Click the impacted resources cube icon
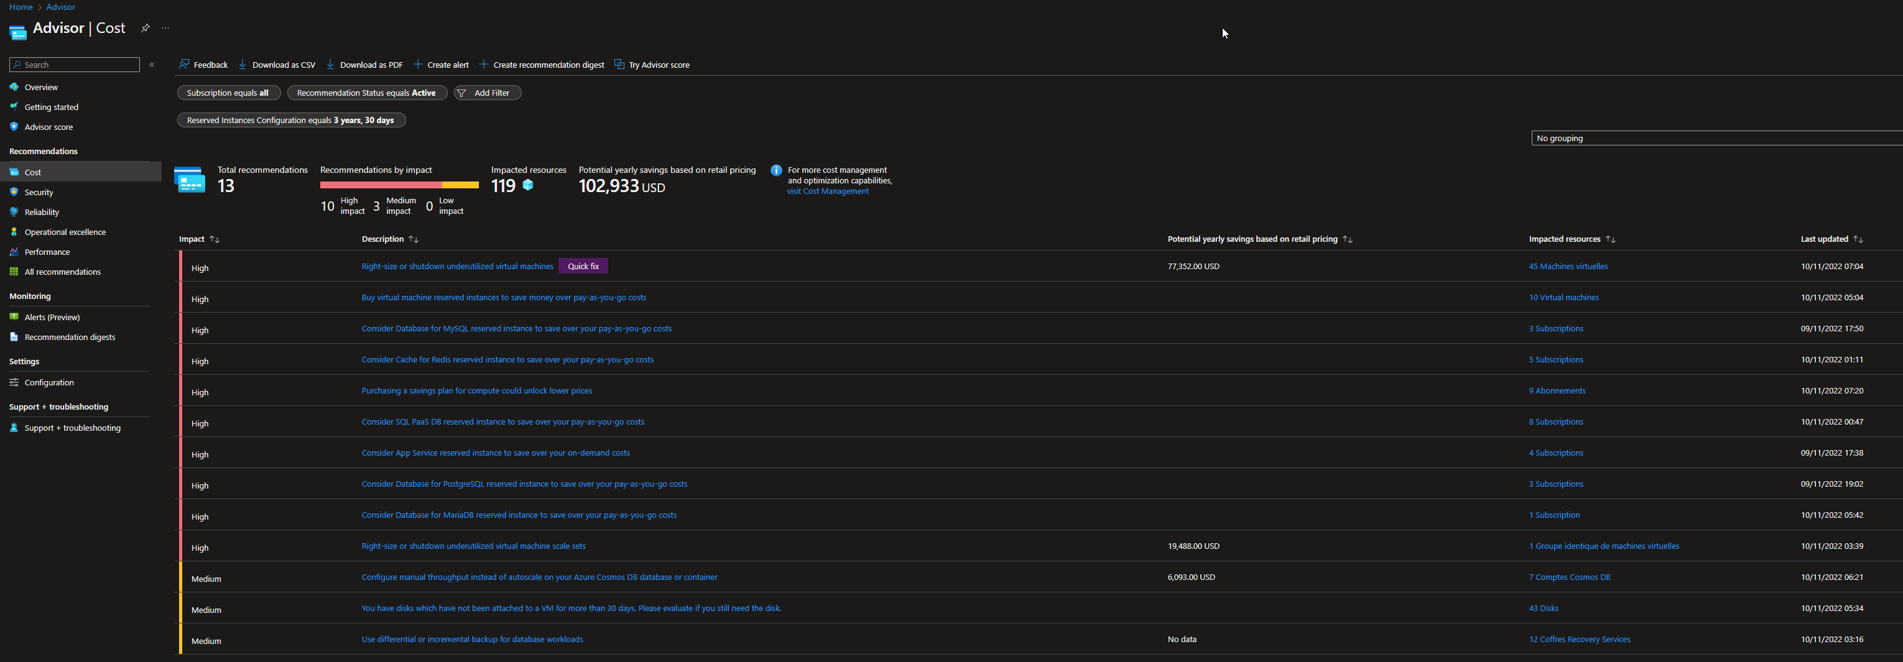Viewport: 1903px width, 662px height. click(x=528, y=185)
